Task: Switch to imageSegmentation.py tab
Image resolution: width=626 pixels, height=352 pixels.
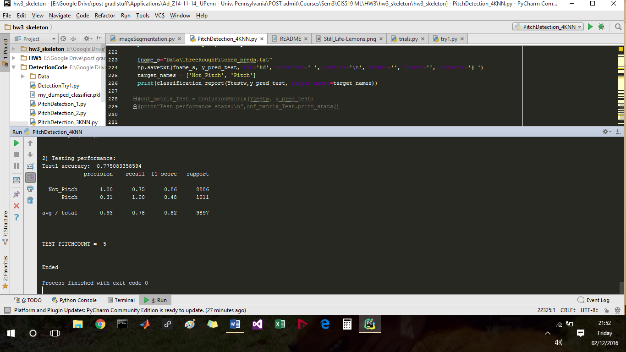Action: click(146, 38)
